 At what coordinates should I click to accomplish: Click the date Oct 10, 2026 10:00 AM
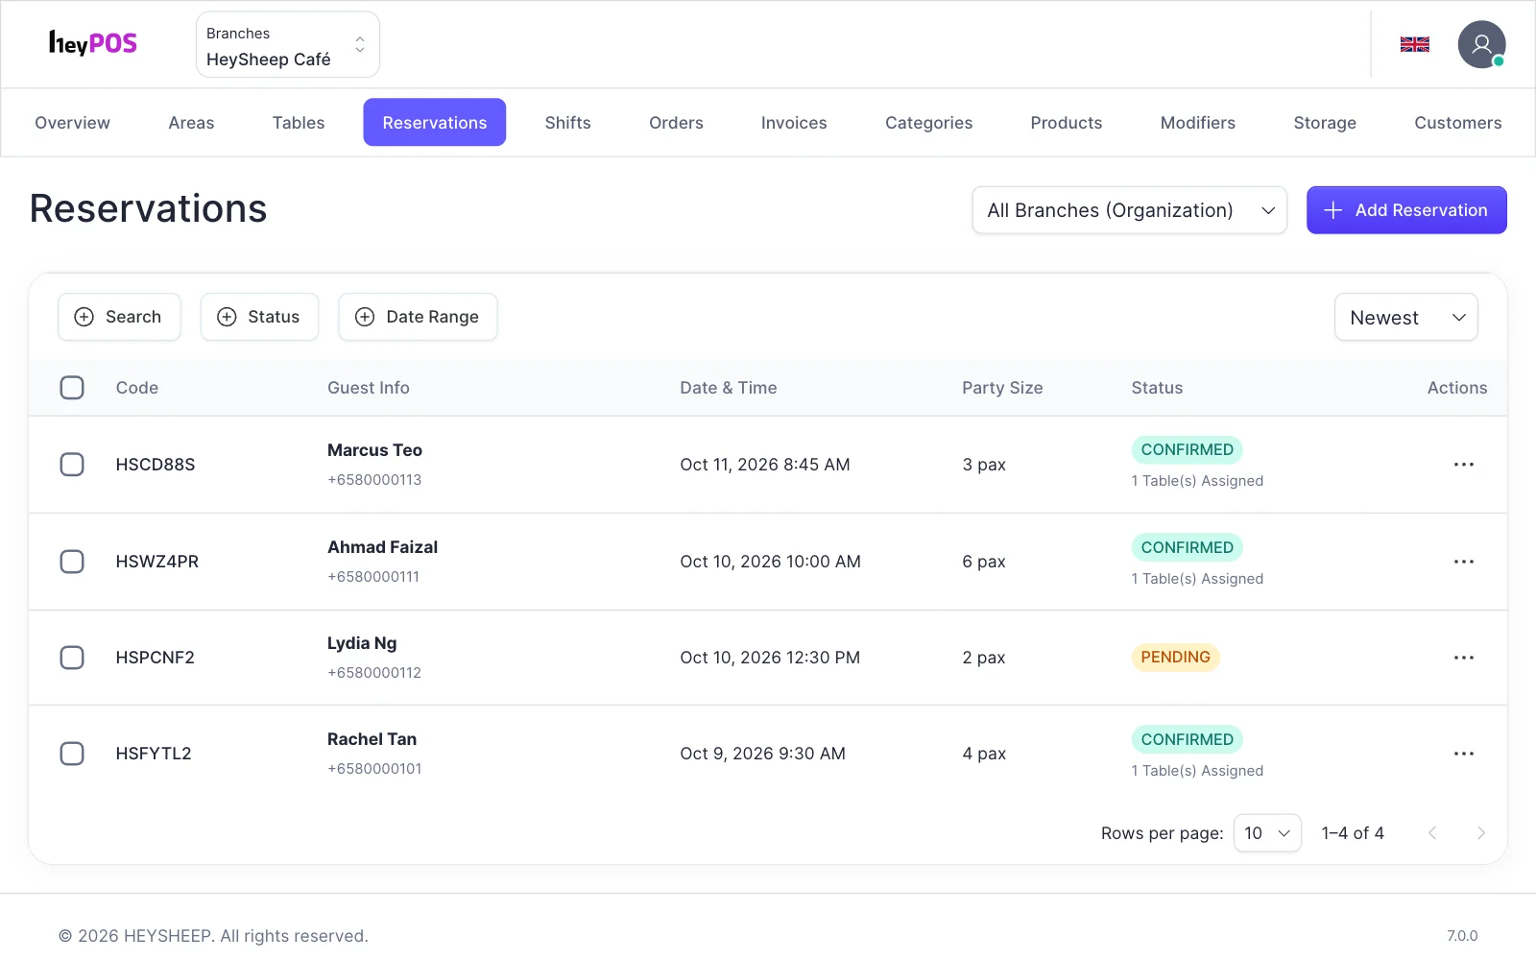(x=770, y=562)
